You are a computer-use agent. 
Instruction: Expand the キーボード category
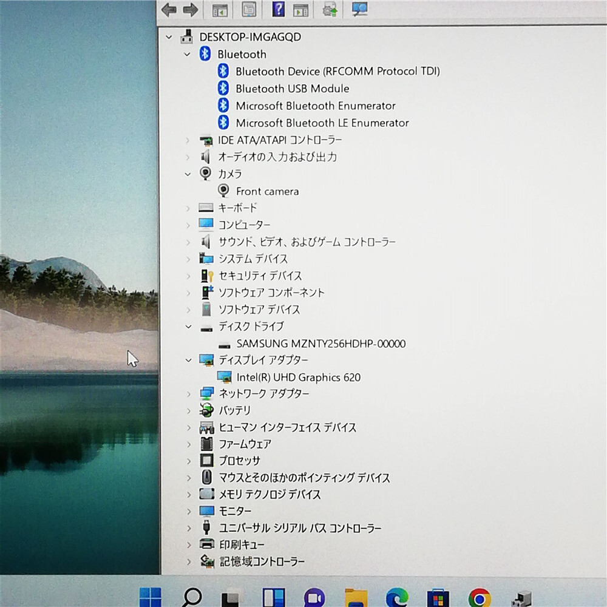(188, 208)
